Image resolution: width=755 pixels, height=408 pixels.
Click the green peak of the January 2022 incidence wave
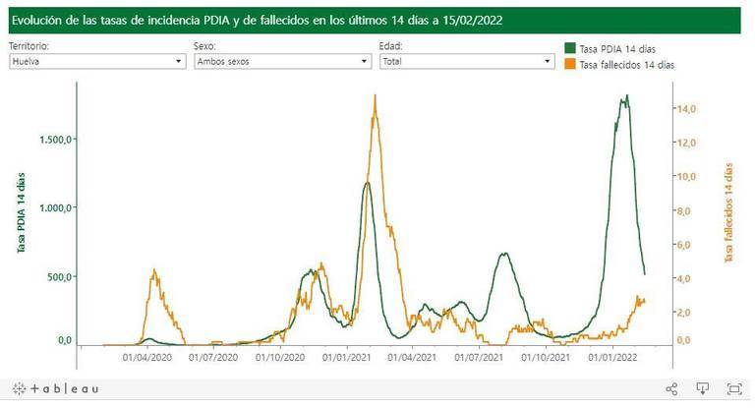pos(626,95)
